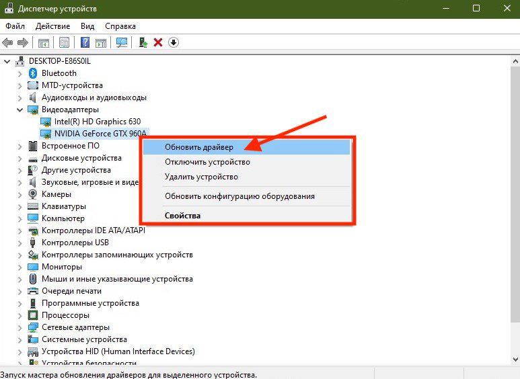Choose Обновить конфигурацию оборудования
520x379 pixels.
click(x=246, y=196)
